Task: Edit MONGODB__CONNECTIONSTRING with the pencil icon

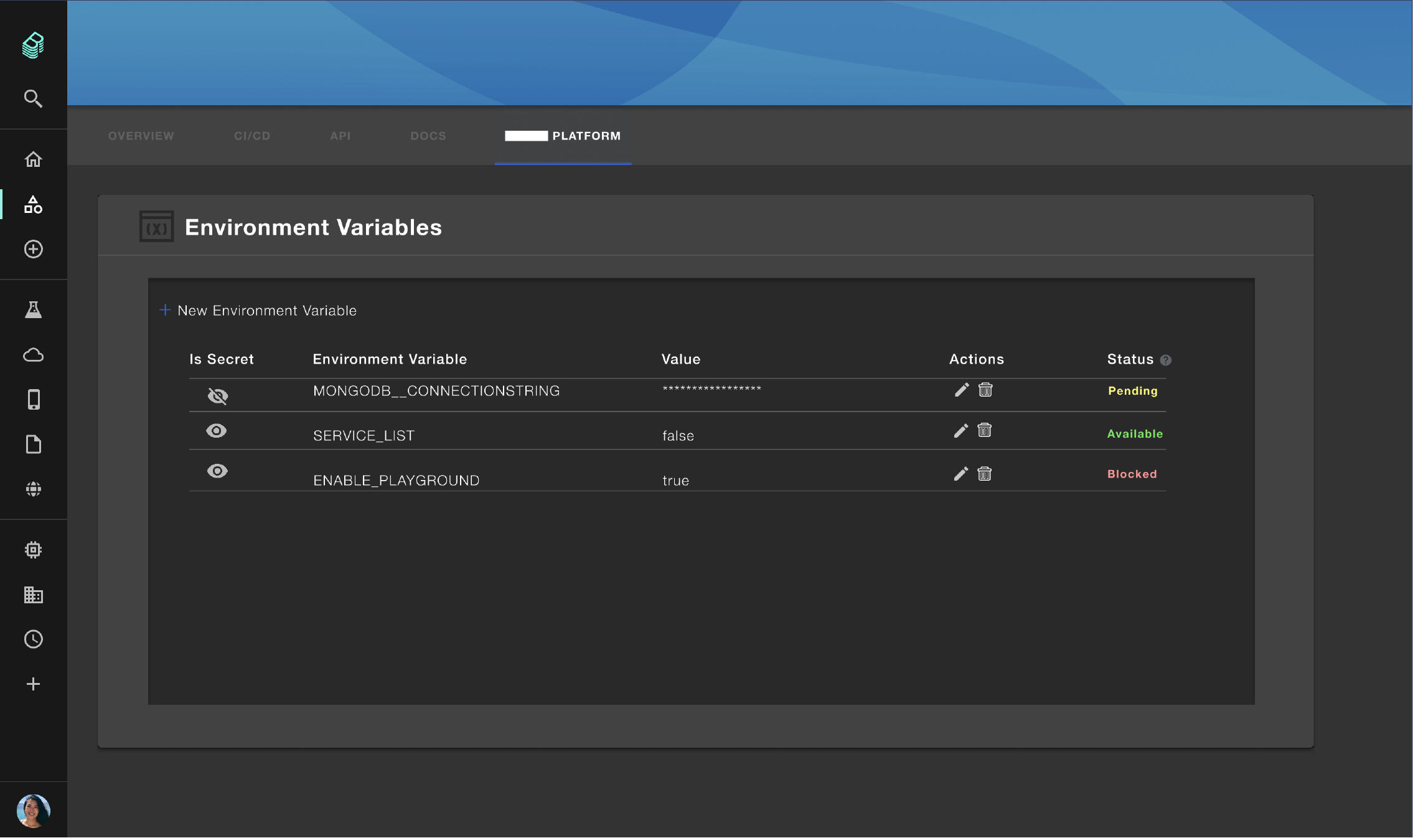Action: pyautogui.click(x=961, y=390)
